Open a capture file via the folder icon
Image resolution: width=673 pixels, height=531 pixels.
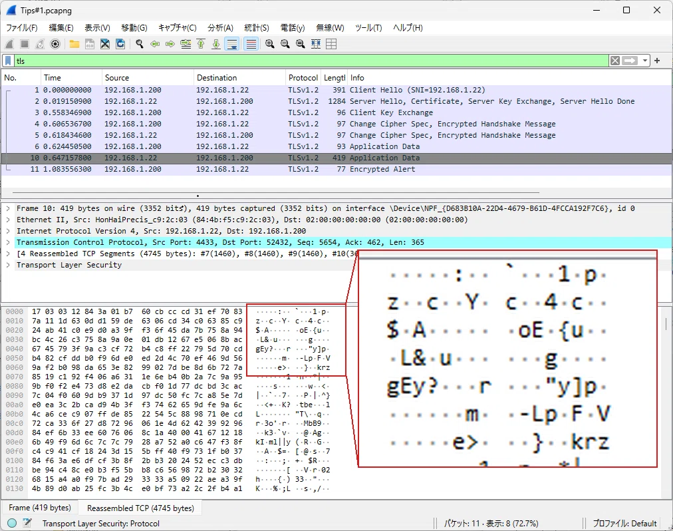(x=74, y=44)
